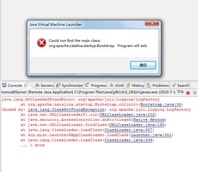Click the gray Remove Launch X icon
The height and width of the screenshot is (172, 198).
click(x=195, y=93)
